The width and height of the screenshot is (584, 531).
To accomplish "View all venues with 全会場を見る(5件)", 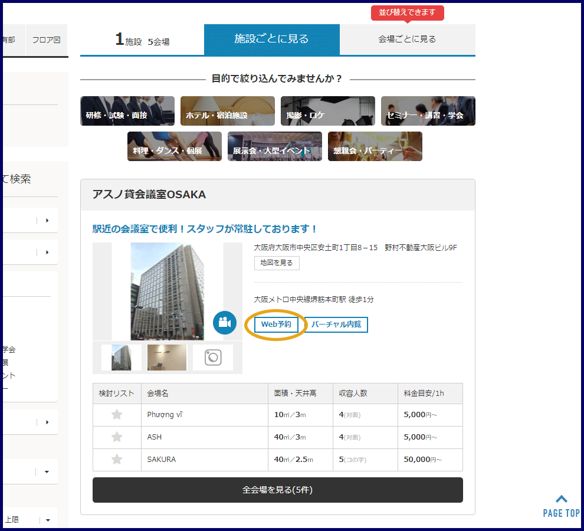I will [277, 490].
